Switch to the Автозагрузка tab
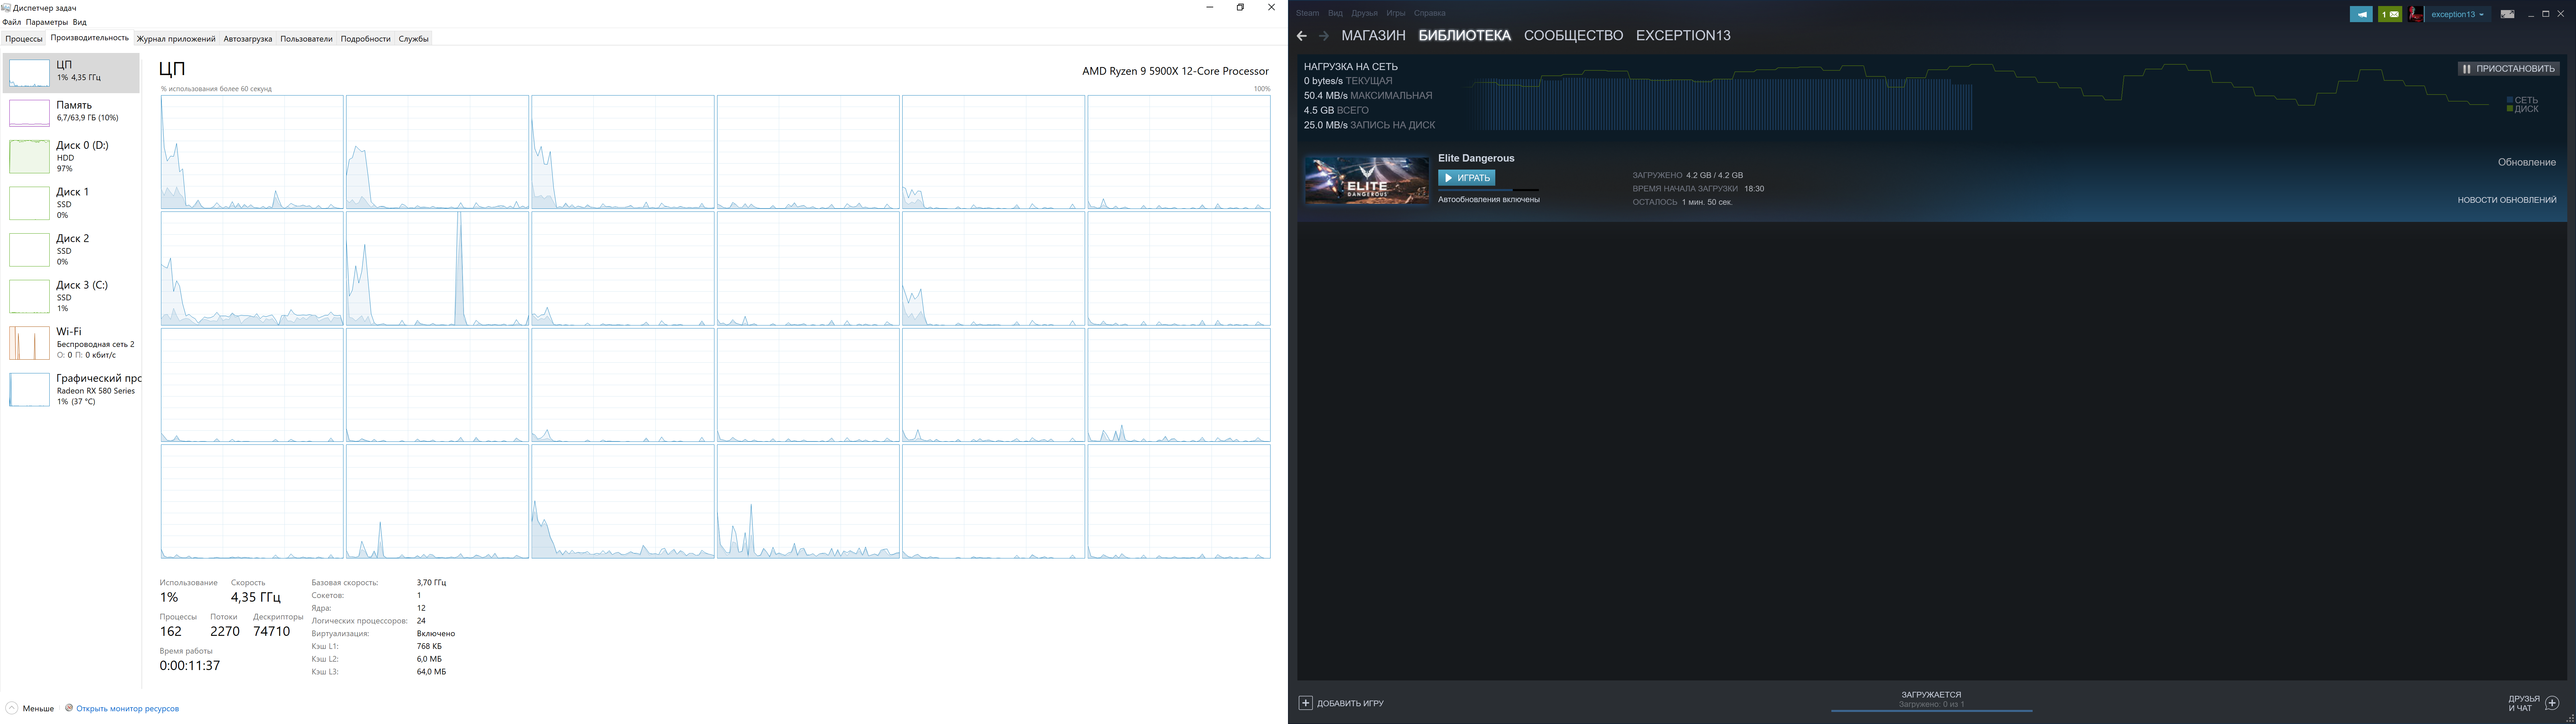 pos(248,39)
